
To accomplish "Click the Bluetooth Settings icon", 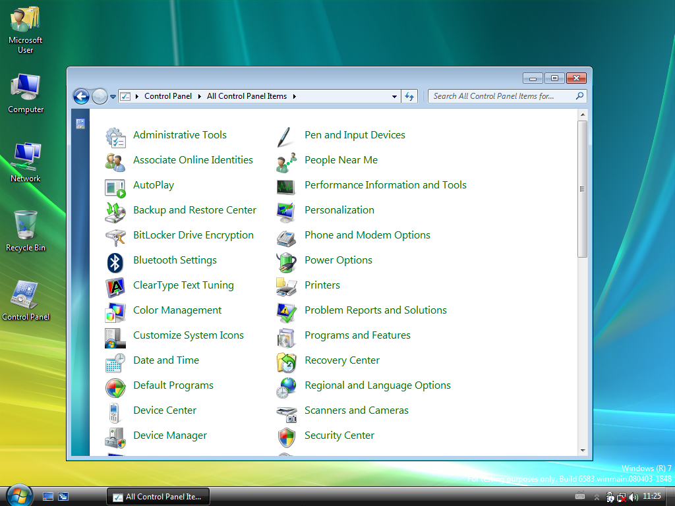I will pyautogui.click(x=115, y=262).
